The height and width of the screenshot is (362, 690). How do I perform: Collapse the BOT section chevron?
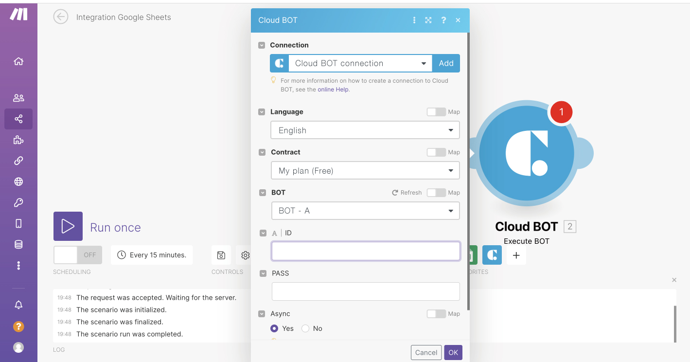pyautogui.click(x=263, y=193)
